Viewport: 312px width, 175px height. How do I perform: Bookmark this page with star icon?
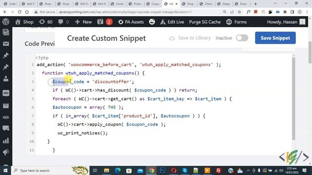pos(239,12)
